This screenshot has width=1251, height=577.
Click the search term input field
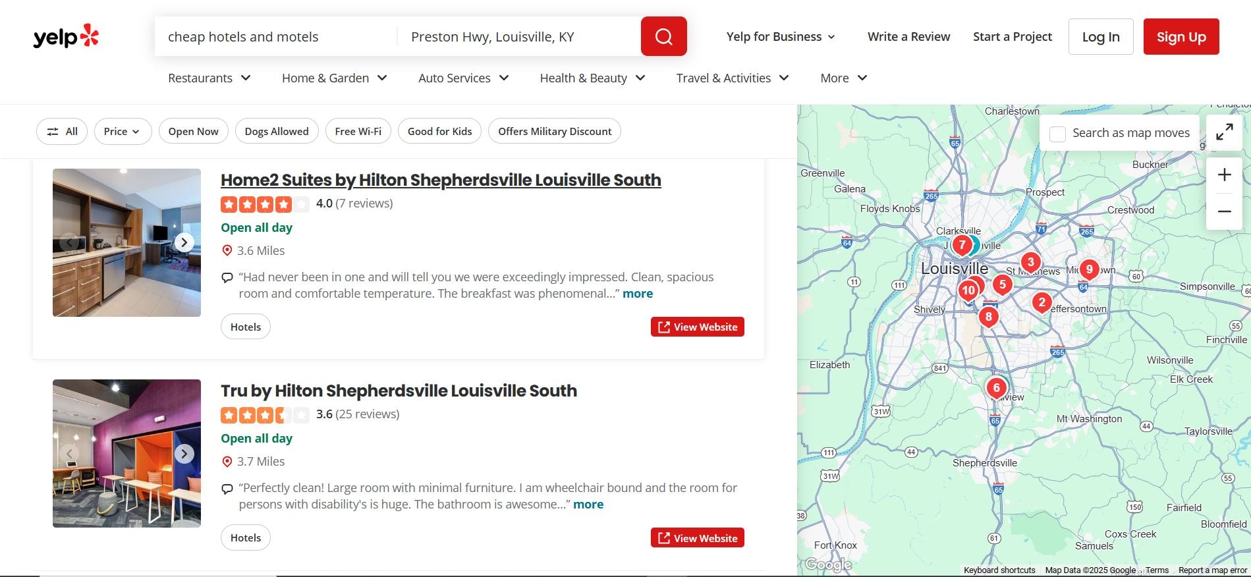[x=277, y=36]
